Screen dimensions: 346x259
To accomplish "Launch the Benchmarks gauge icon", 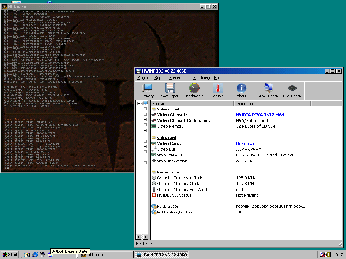I will tap(194, 90).
